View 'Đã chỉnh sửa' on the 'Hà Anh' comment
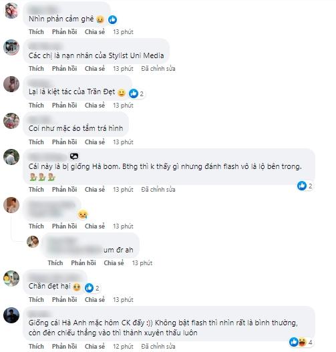The height and width of the screenshot is (352, 336). pos(158,347)
